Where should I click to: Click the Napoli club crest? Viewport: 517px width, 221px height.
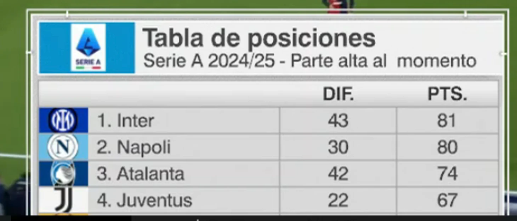pyautogui.click(x=63, y=147)
